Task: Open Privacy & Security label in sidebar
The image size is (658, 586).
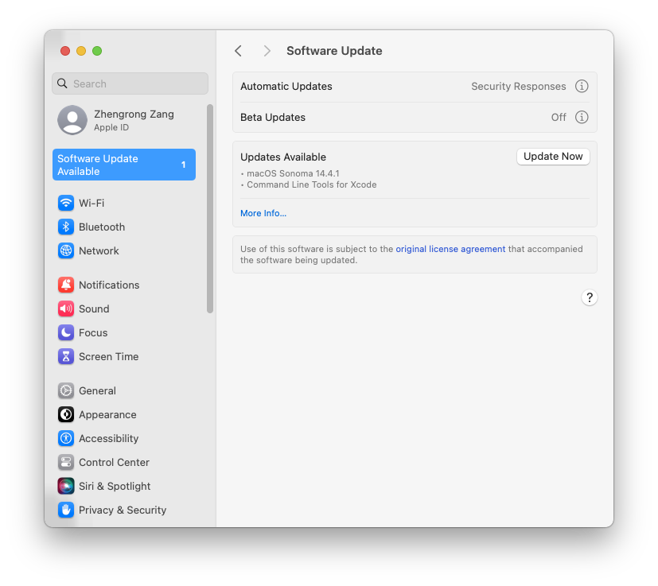Action: click(123, 510)
